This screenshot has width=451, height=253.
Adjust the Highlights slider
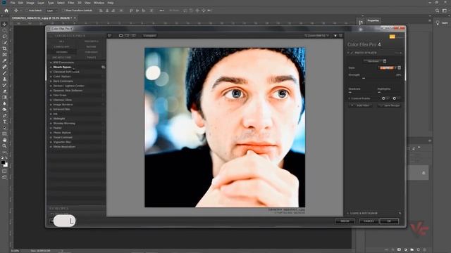379,92
